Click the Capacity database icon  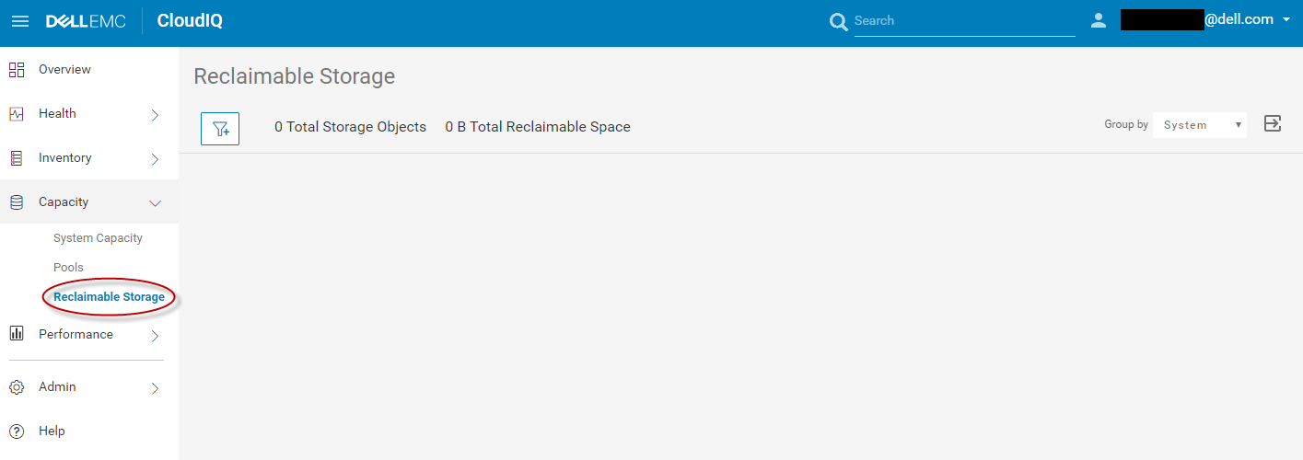pos(17,202)
